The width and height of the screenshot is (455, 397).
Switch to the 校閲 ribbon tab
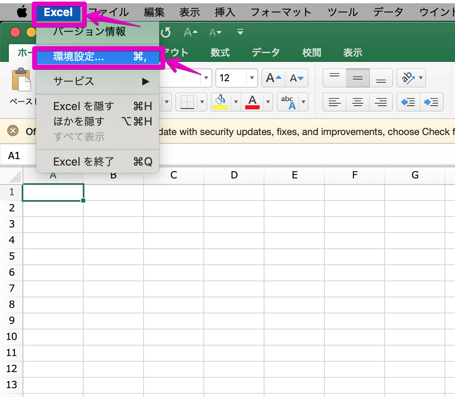coord(312,53)
